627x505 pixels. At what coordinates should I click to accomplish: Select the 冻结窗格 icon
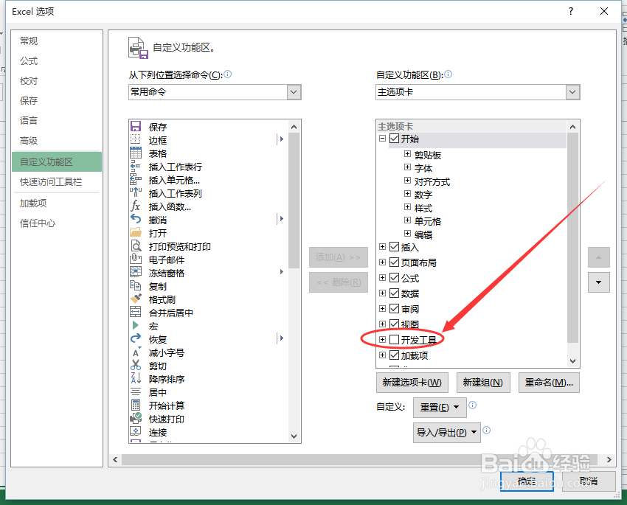(x=136, y=273)
